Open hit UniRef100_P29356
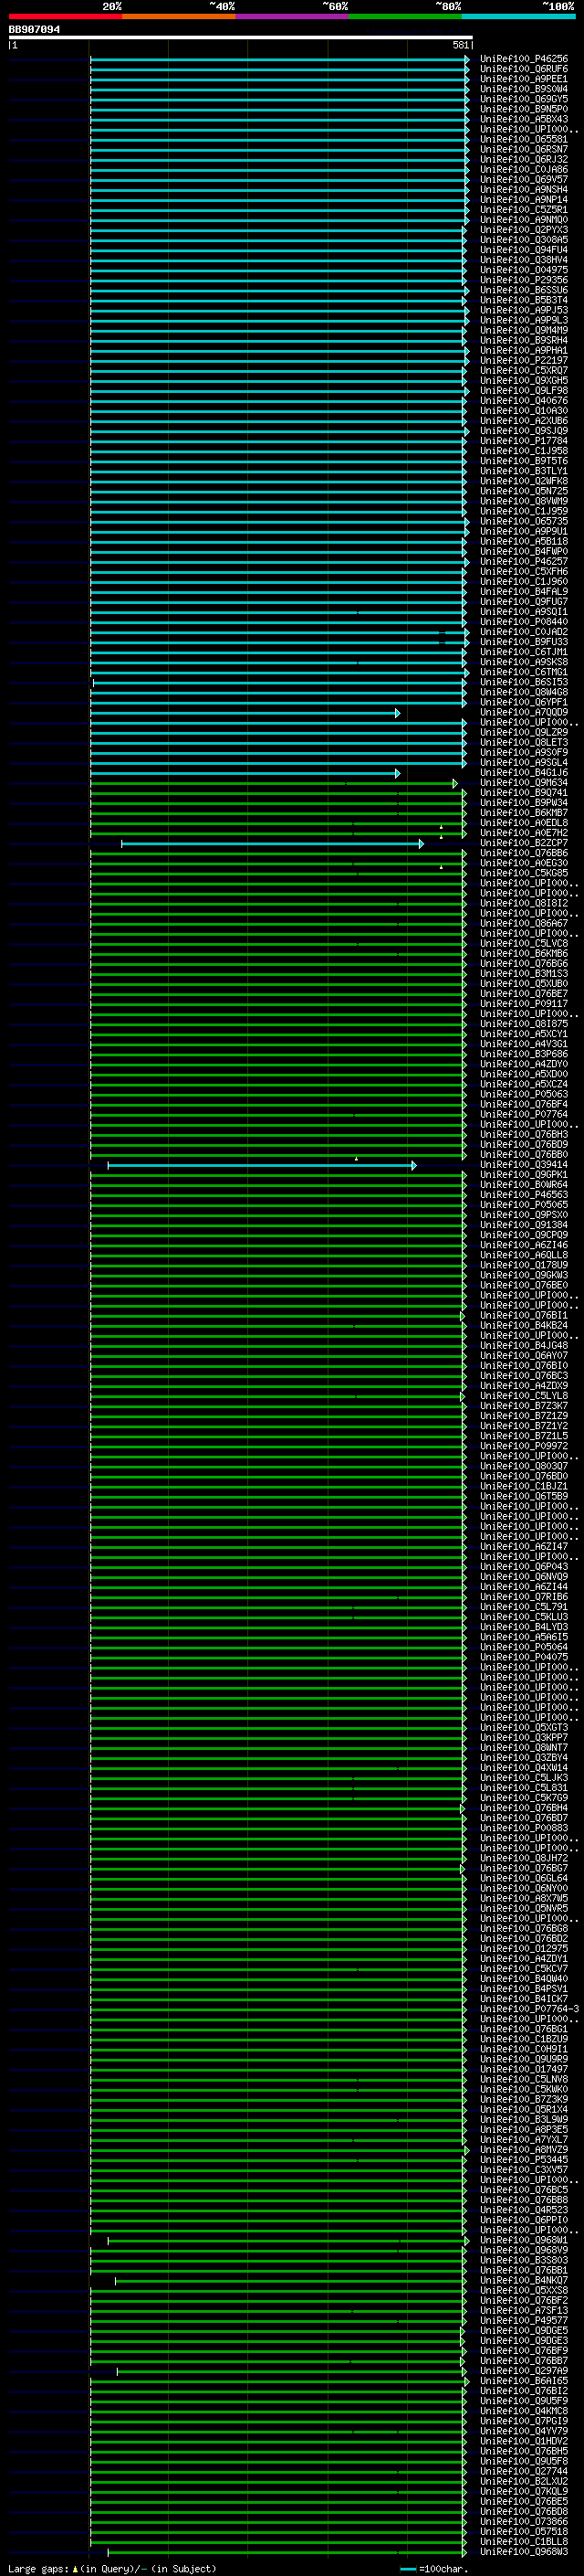Screen dimensions: 584x2576 point(524,281)
